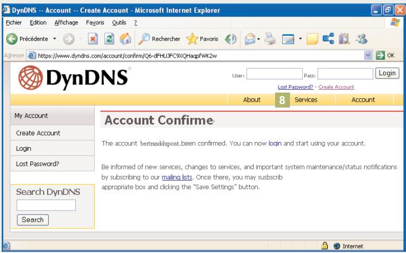This screenshot has height=253, width=406.
Task: Select the Account navigation tab
Action: tap(363, 100)
